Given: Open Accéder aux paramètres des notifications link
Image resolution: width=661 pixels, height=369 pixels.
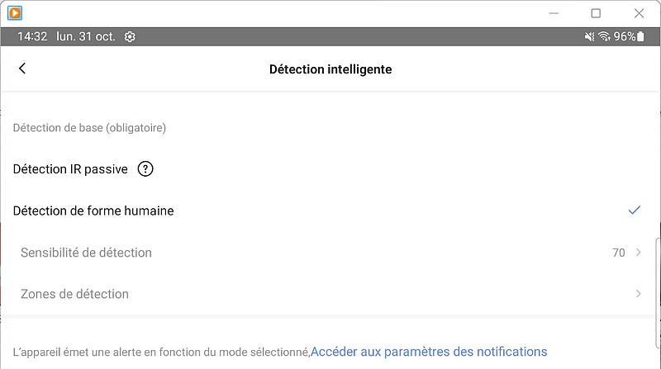Looking at the screenshot, I should click(x=429, y=352).
